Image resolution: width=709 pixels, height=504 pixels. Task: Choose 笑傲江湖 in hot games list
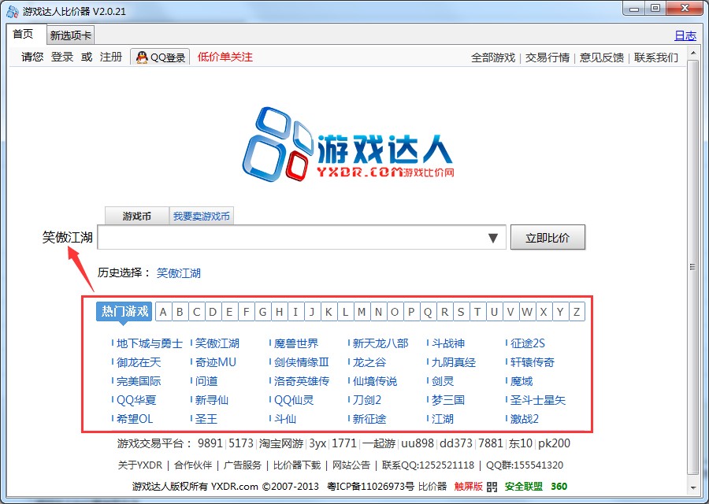click(217, 343)
